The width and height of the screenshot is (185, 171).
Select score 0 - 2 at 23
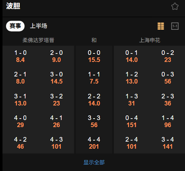pos(168,56)
